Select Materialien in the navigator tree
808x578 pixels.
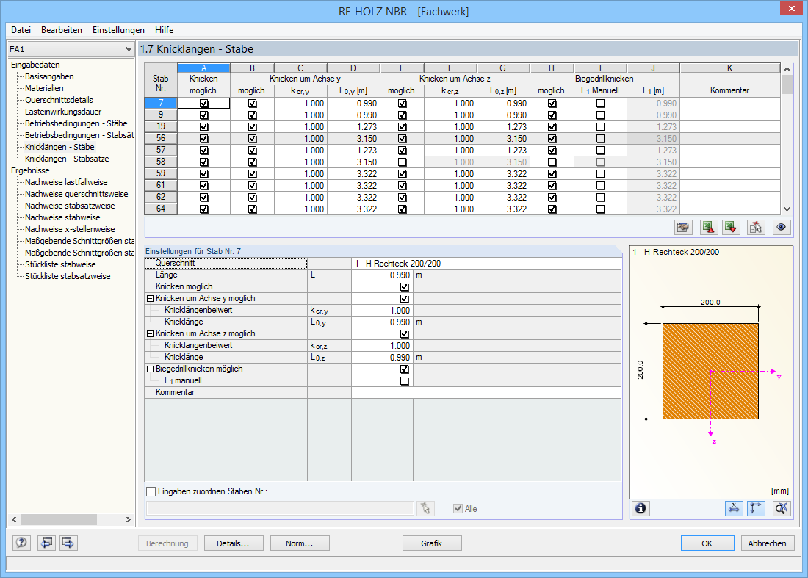pyautogui.click(x=44, y=88)
